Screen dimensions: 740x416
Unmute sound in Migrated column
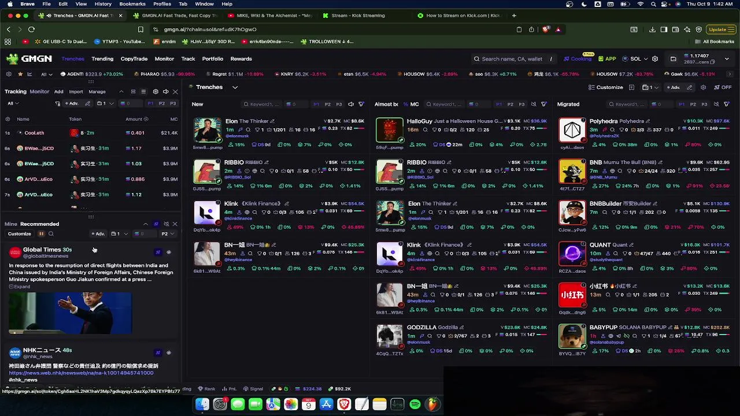(x=716, y=104)
